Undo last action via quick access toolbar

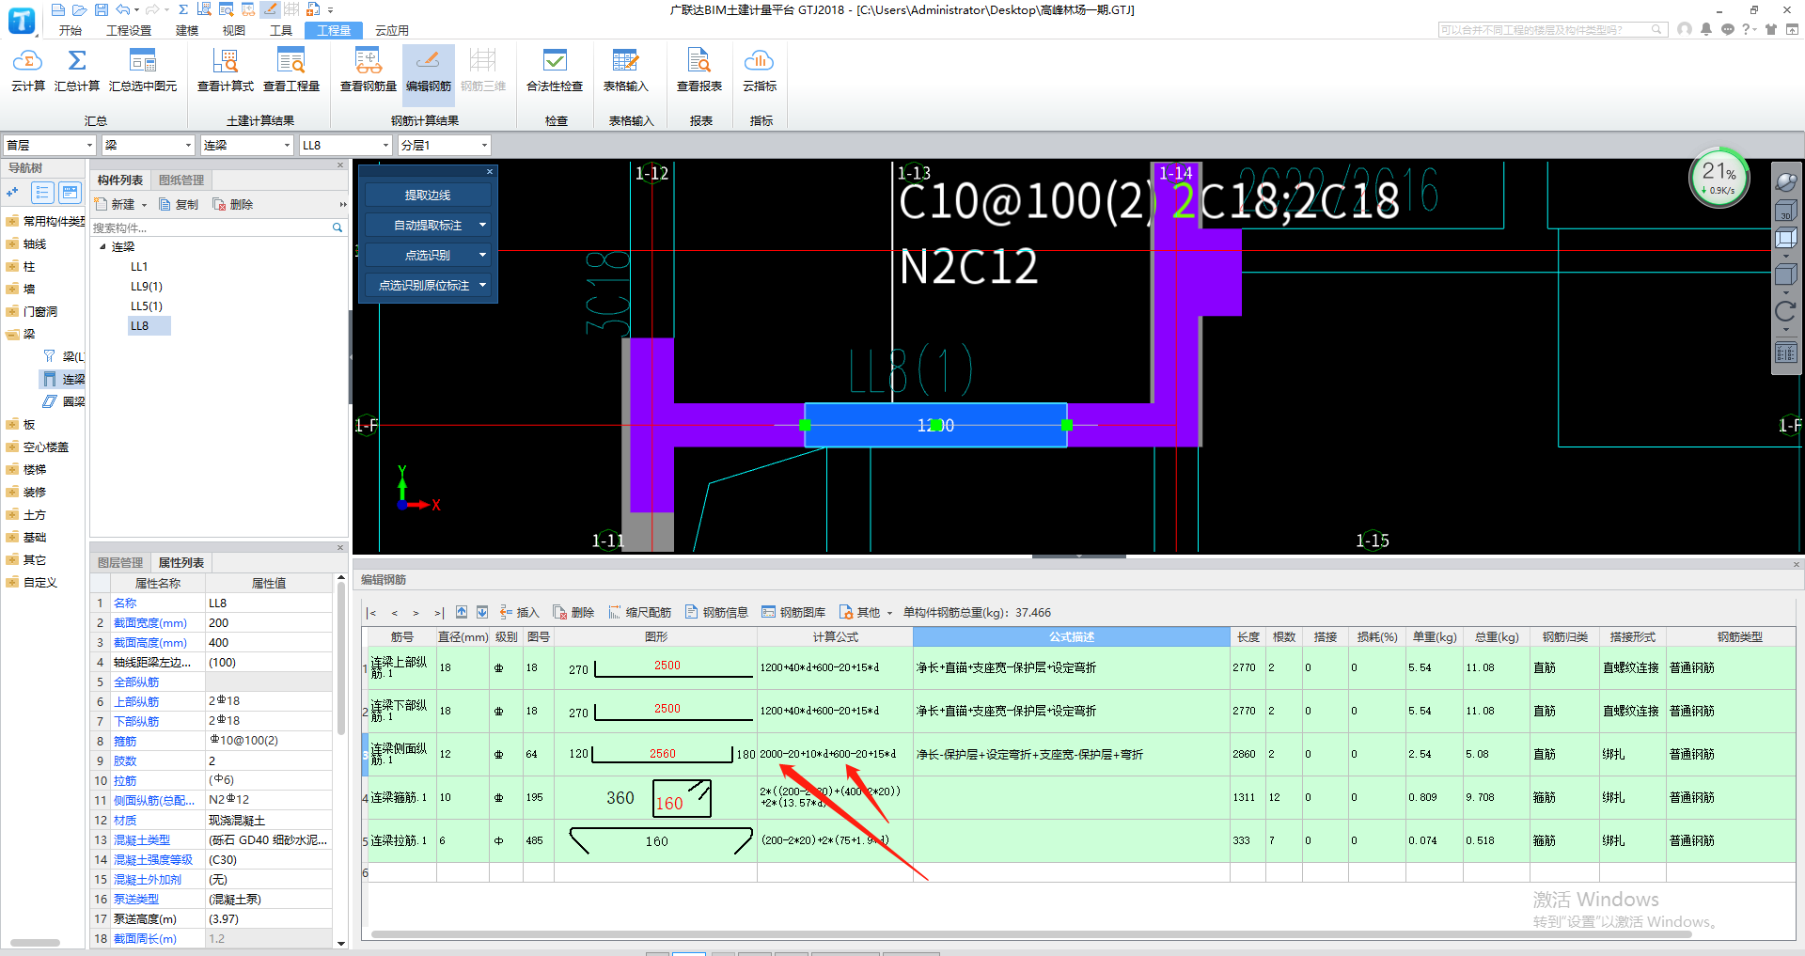coord(122,9)
